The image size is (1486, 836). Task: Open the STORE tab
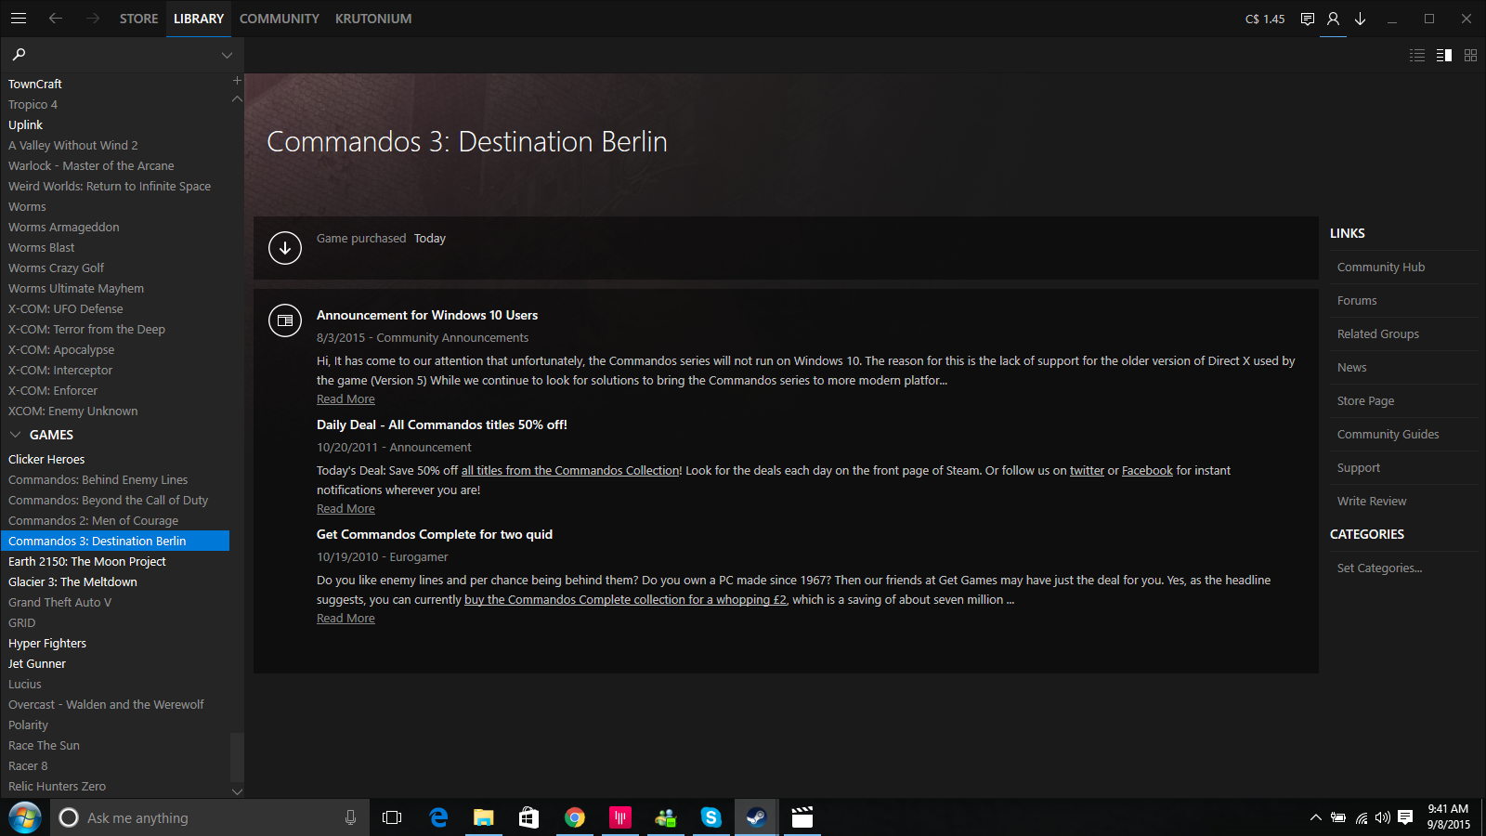click(138, 19)
